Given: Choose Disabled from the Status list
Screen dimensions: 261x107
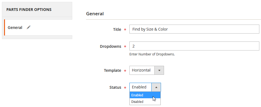Looking at the screenshot, I should (x=145, y=102).
